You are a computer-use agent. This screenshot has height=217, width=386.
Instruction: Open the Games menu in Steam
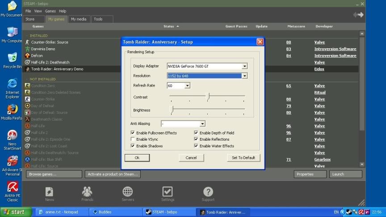50,11
